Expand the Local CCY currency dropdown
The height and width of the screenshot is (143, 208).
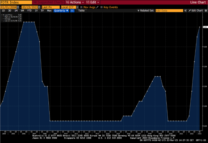point(69,7)
